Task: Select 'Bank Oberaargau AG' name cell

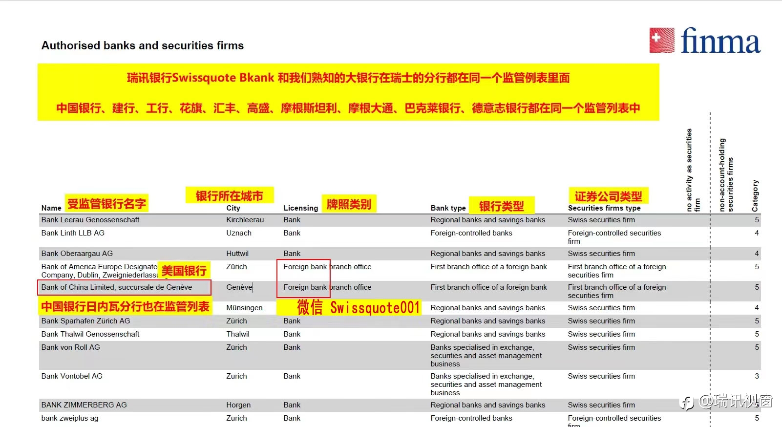Action: coord(77,254)
